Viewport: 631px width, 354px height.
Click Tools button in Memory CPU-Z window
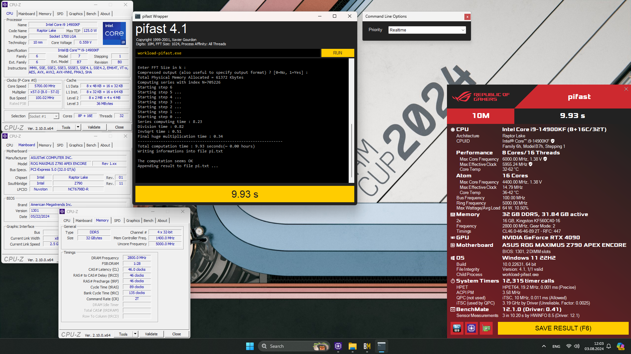pos(123,334)
